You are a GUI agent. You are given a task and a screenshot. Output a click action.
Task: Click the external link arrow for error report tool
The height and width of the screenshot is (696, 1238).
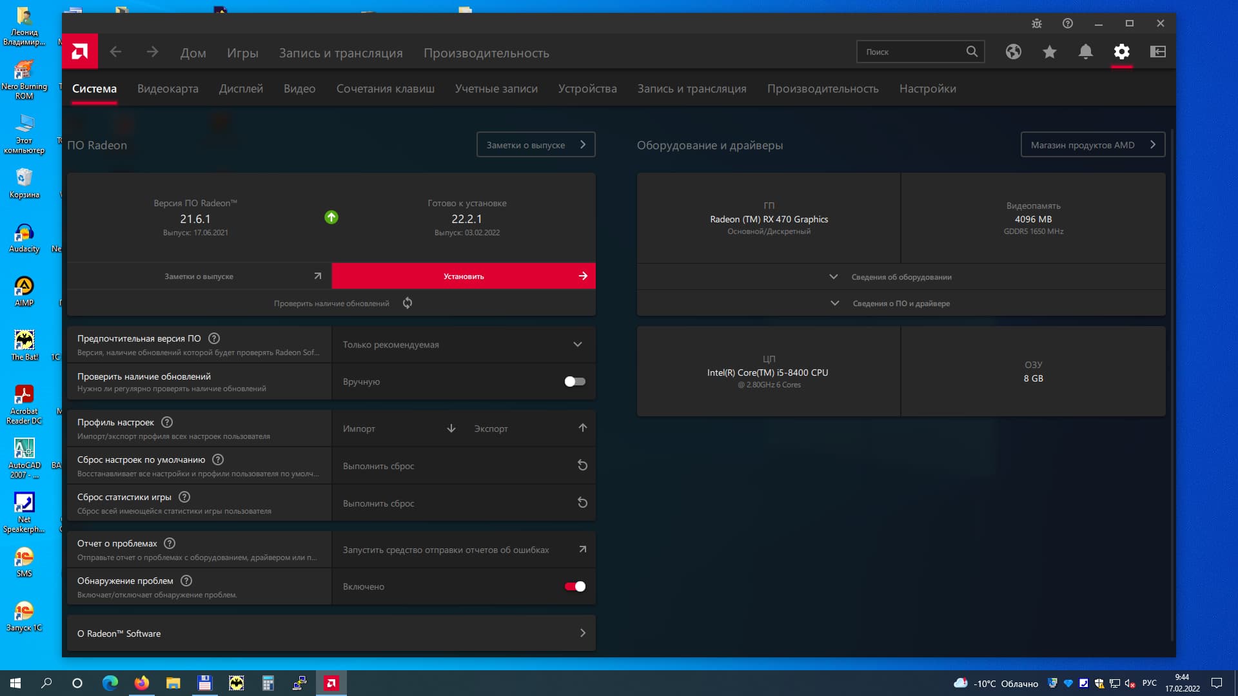(583, 549)
